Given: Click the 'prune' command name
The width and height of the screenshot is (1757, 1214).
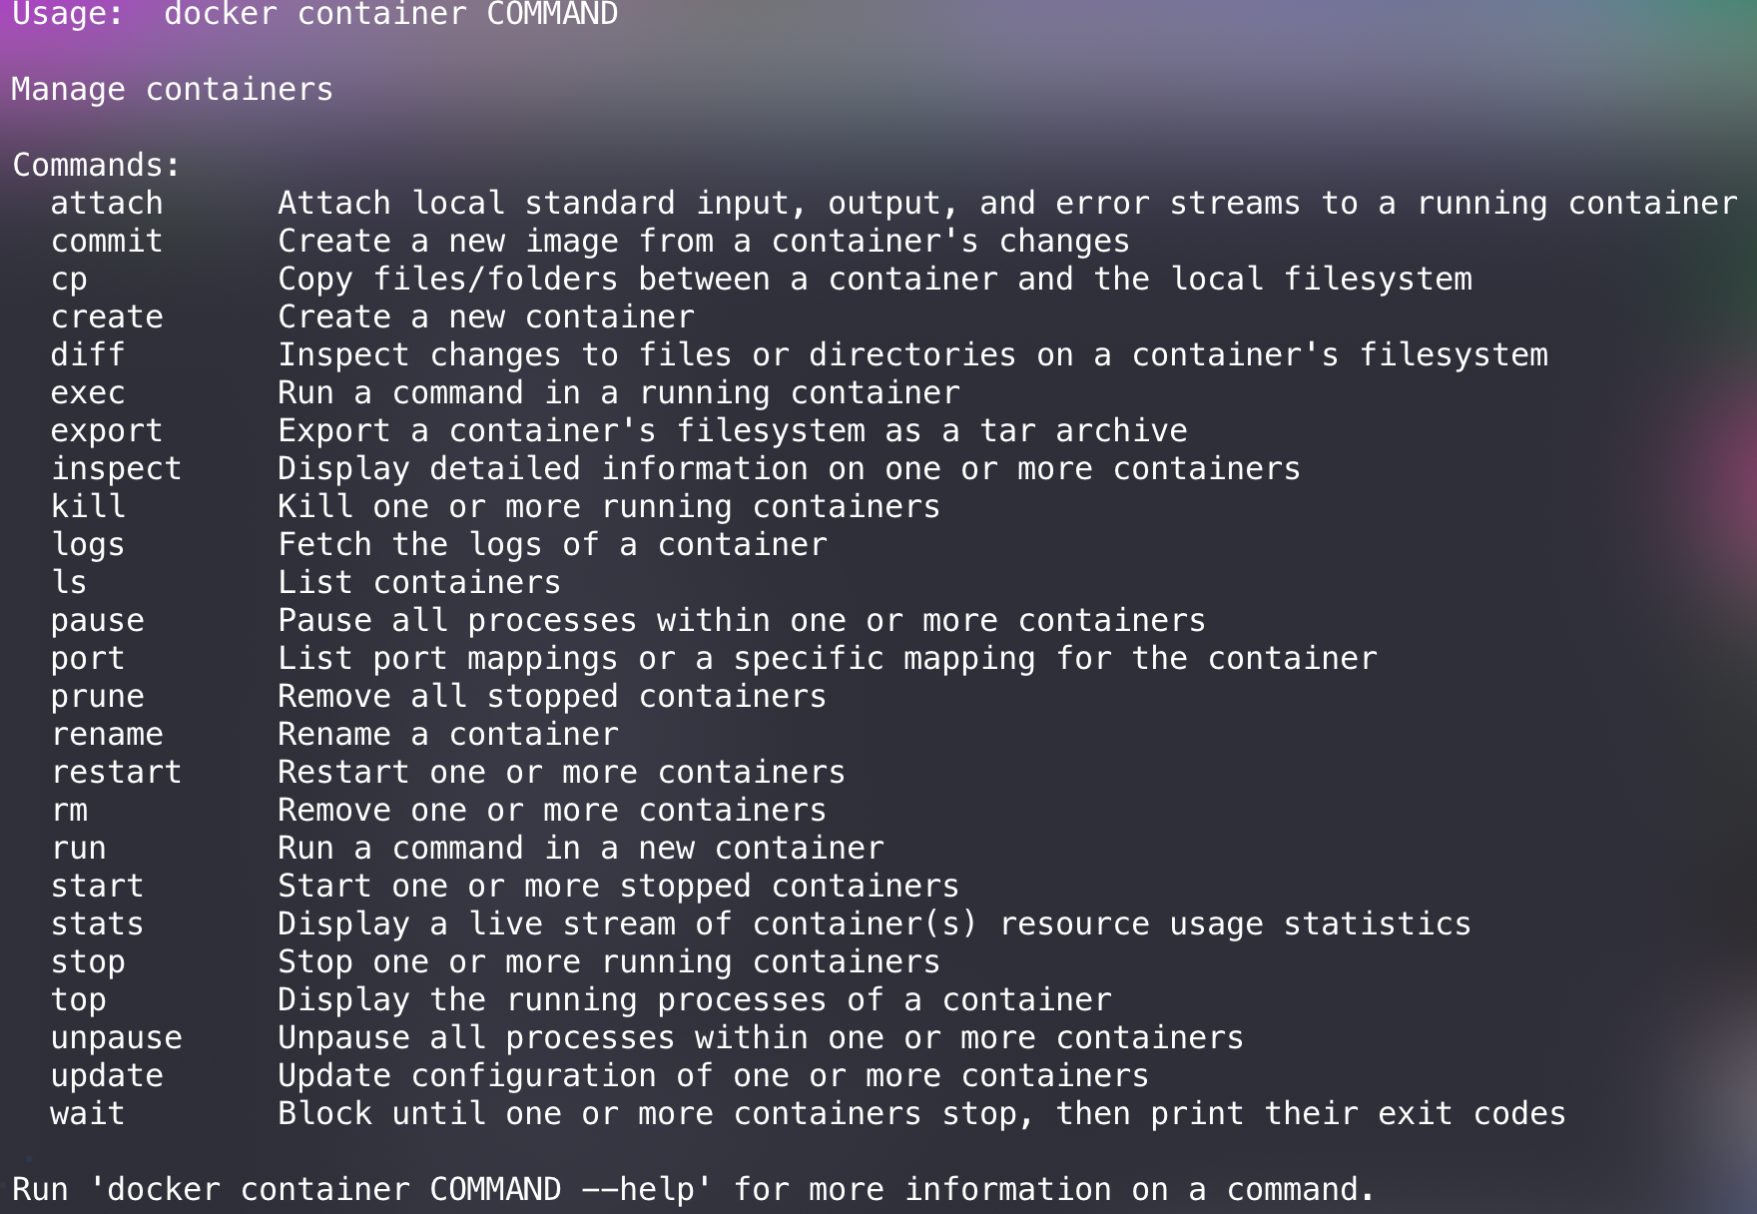Looking at the screenshot, I should click(x=97, y=697).
